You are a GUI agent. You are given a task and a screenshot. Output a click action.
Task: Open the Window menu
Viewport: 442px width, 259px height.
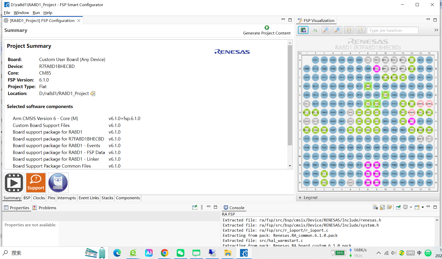(21, 13)
